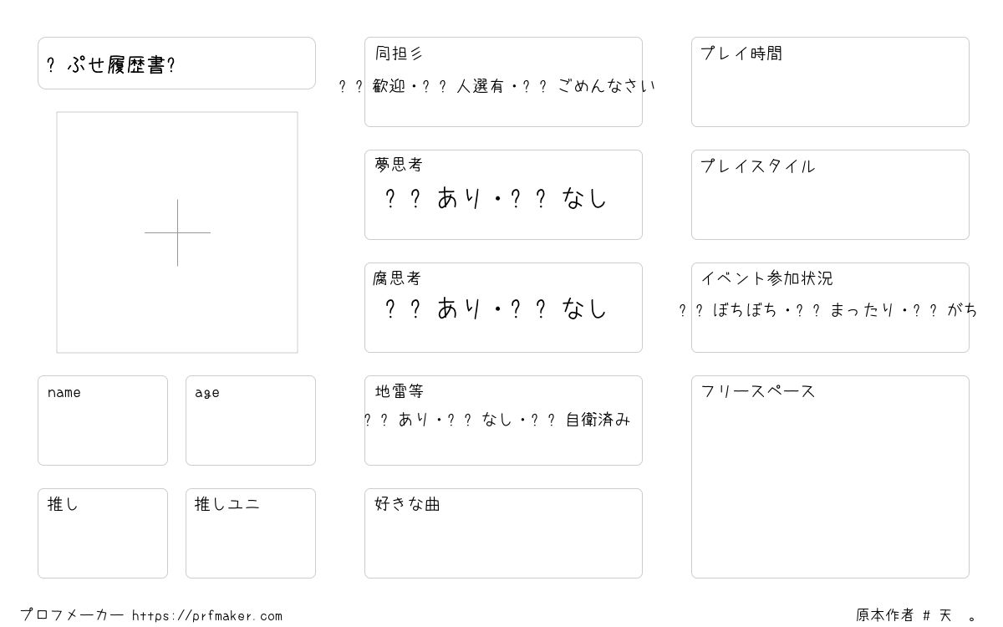Viewport: 1003px width, 627px height.
Task: Click the plus crosshair in the image placeholder
Action: coord(177,232)
